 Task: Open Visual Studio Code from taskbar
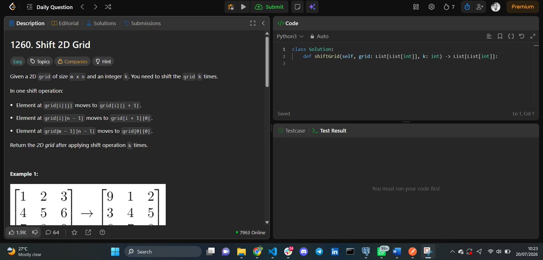[272, 251]
